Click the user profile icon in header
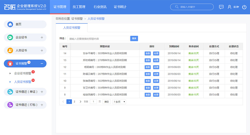Image resolution: width=250 pixels, height=135 pixels. pyautogui.click(x=229, y=7)
